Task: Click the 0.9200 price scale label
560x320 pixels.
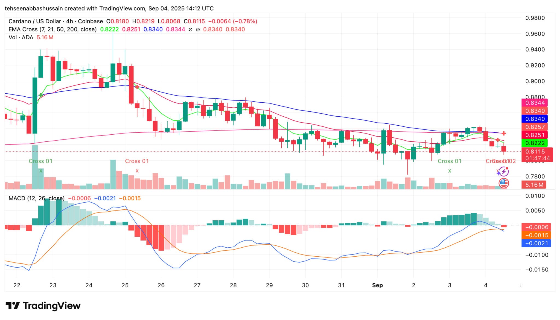Action: pyautogui.click(x=535, y=65)
